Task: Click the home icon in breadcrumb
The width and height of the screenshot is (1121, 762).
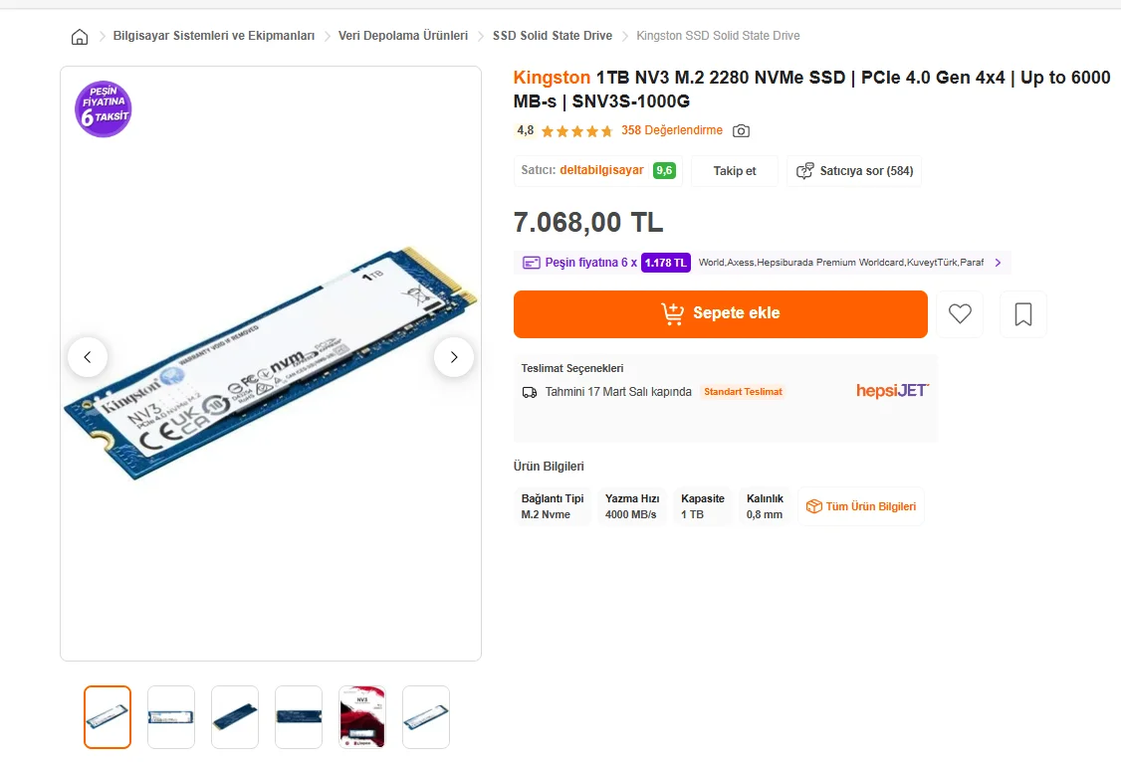Action: click(80, 37)
